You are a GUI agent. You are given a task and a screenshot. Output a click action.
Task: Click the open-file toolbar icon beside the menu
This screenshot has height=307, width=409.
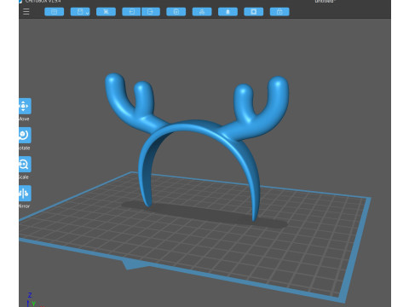point(55,12)
